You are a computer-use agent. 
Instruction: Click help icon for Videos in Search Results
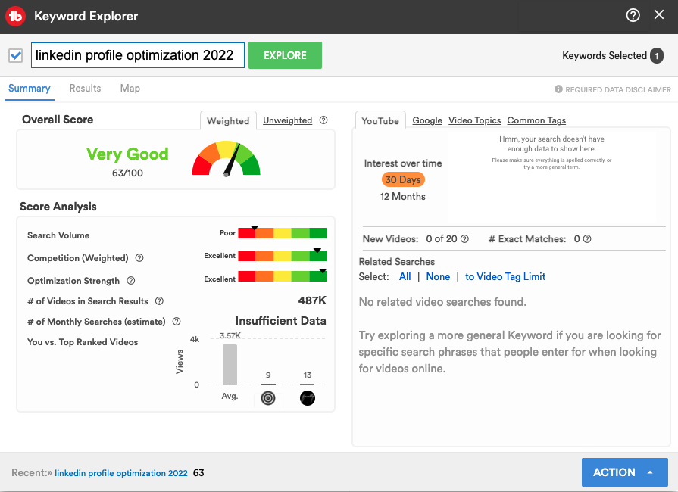coord(159,301)
